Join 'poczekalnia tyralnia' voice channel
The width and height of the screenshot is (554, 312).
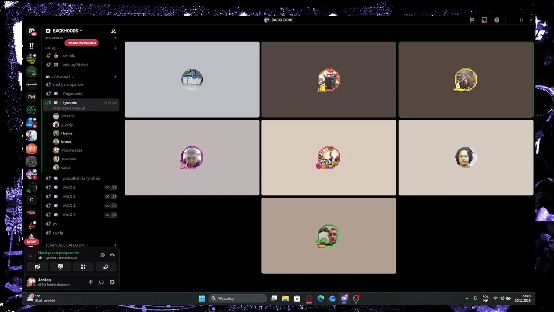(81, 178)
